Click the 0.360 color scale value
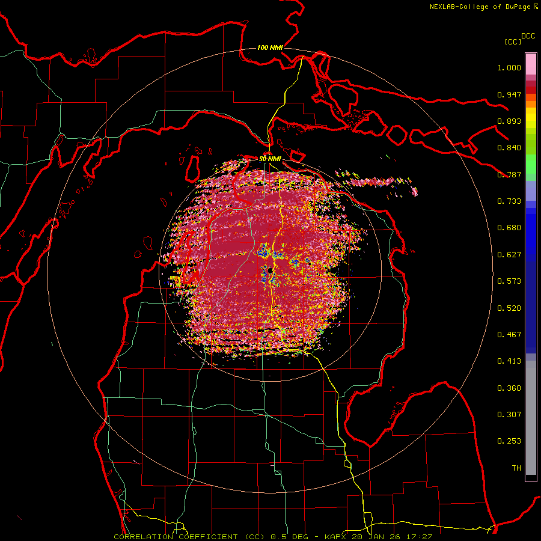 509,388
